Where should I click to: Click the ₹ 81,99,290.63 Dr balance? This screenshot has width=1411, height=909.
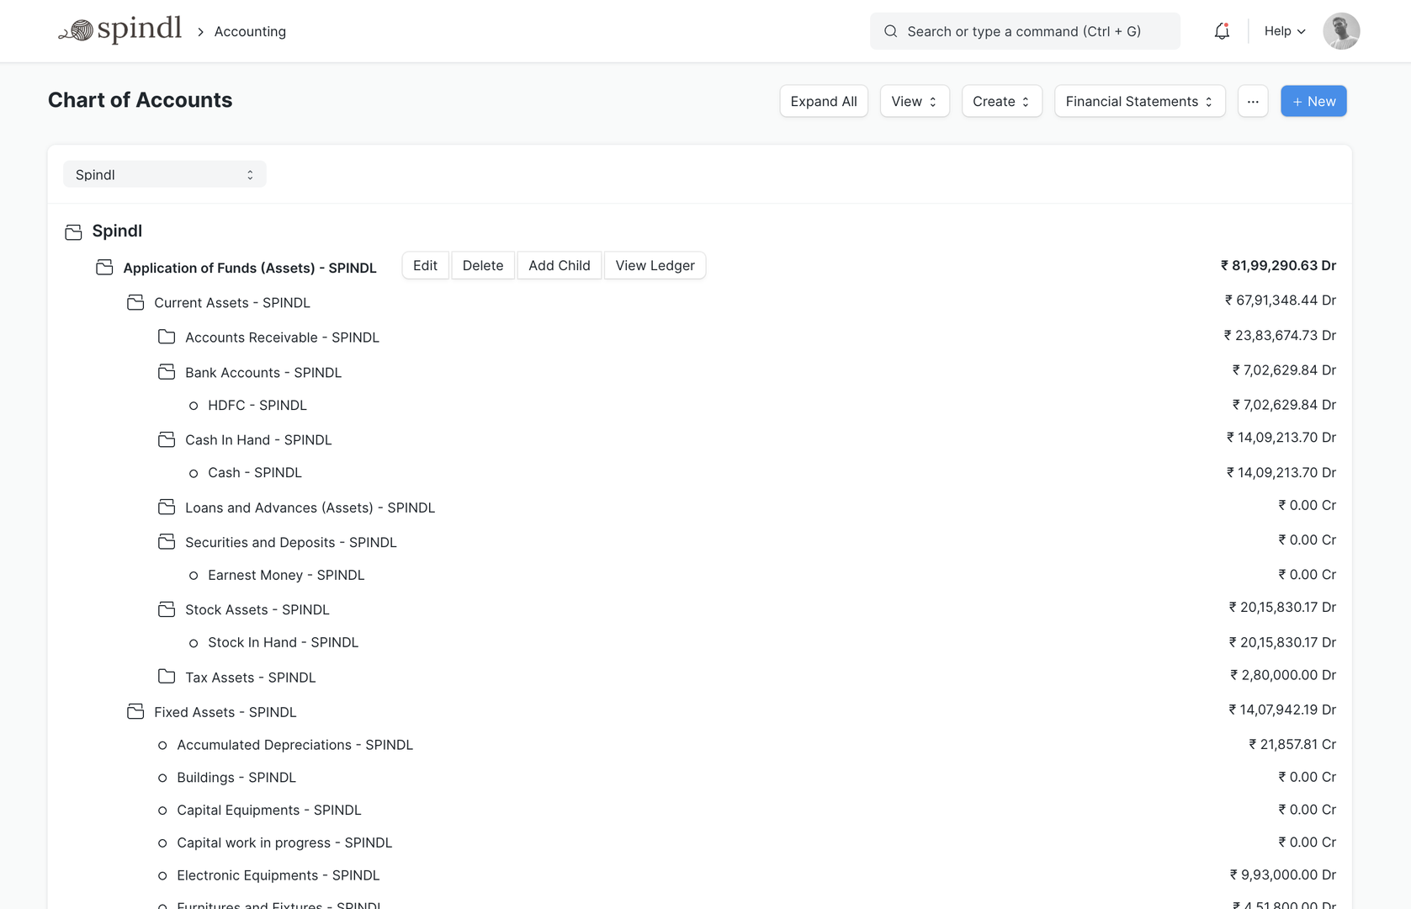[1278, 266]
